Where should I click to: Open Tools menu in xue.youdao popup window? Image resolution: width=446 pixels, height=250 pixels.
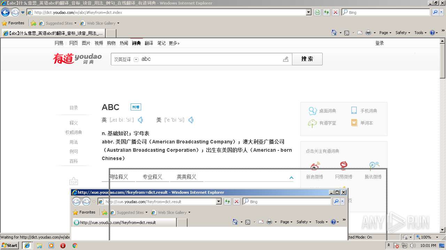click(322, 222)
